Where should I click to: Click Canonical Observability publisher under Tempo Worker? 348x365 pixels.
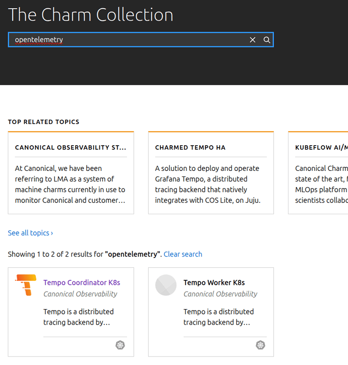coord(220,294)
